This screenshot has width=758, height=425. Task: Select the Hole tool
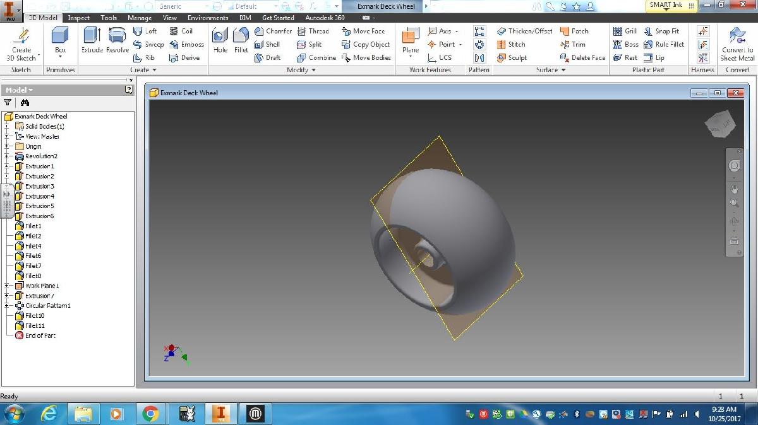(x=220, y=40)
